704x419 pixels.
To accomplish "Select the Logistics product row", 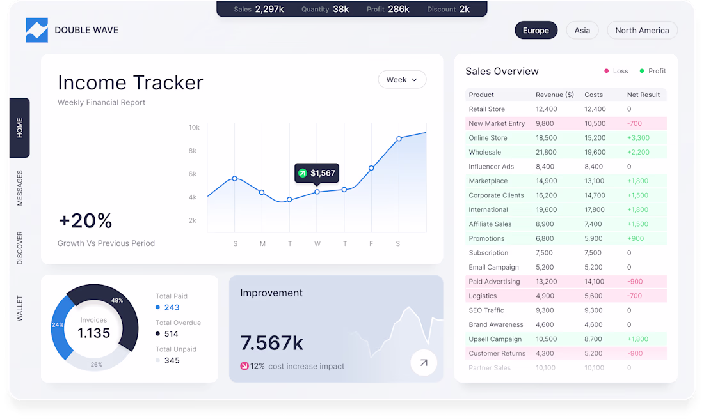I will [566, 296].
